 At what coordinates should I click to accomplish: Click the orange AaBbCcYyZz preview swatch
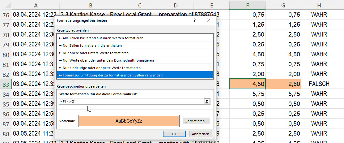click(x=129, y=121)
